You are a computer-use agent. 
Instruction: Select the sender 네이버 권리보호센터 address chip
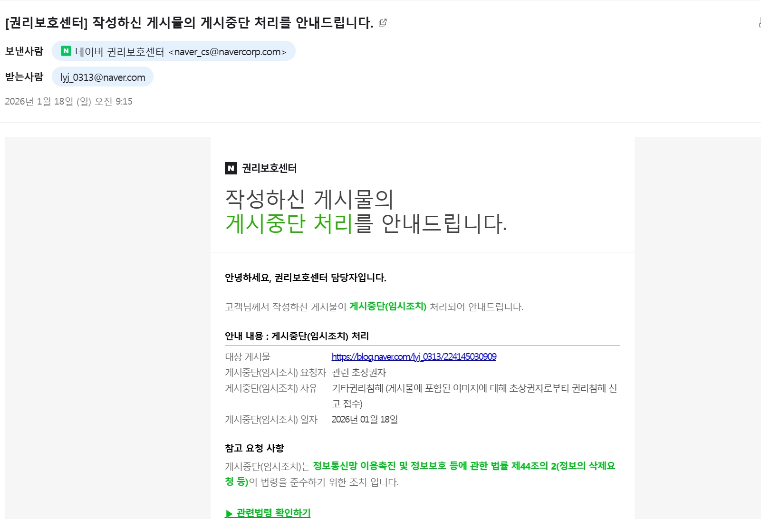click(x=173, y=51)
